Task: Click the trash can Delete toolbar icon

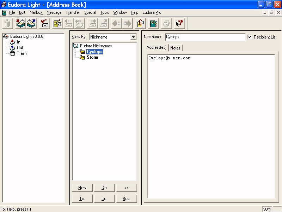Action: (7, 23)
